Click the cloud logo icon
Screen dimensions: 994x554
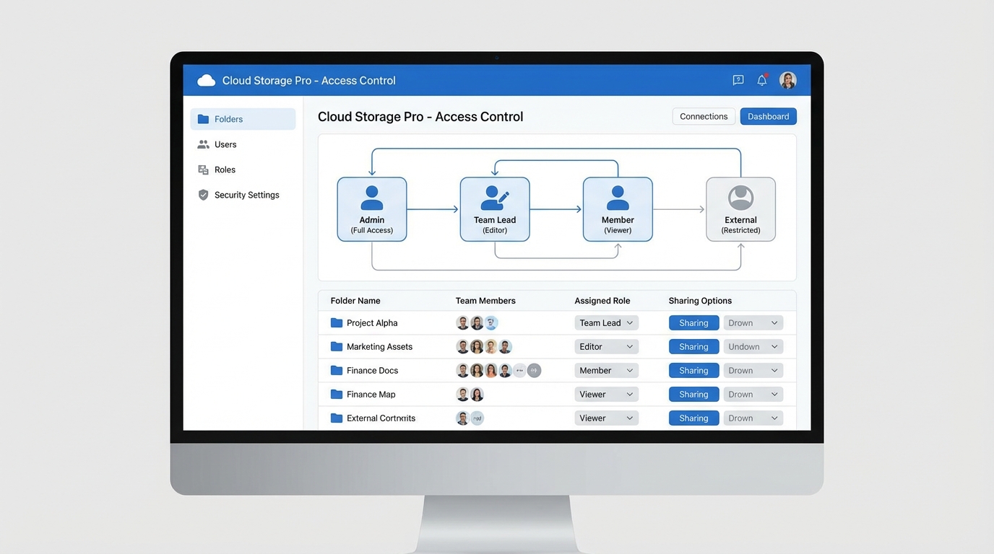pos(206,81)
